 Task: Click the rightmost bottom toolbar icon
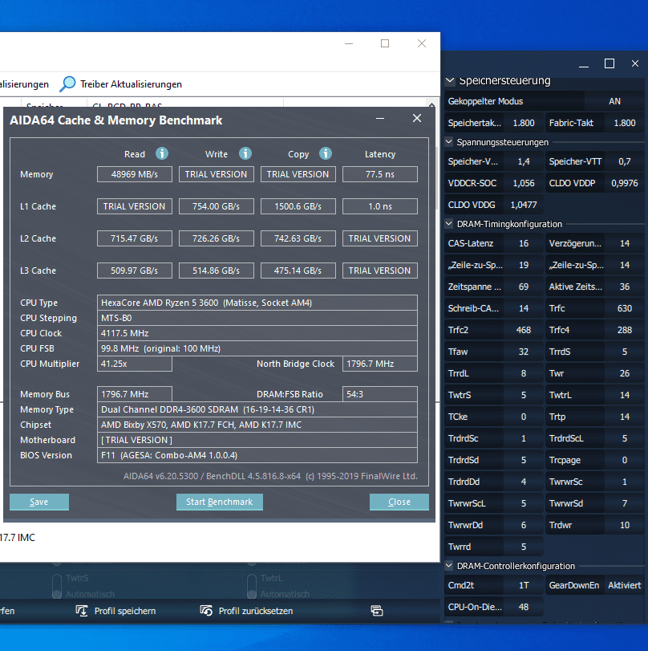coord(376,611)
